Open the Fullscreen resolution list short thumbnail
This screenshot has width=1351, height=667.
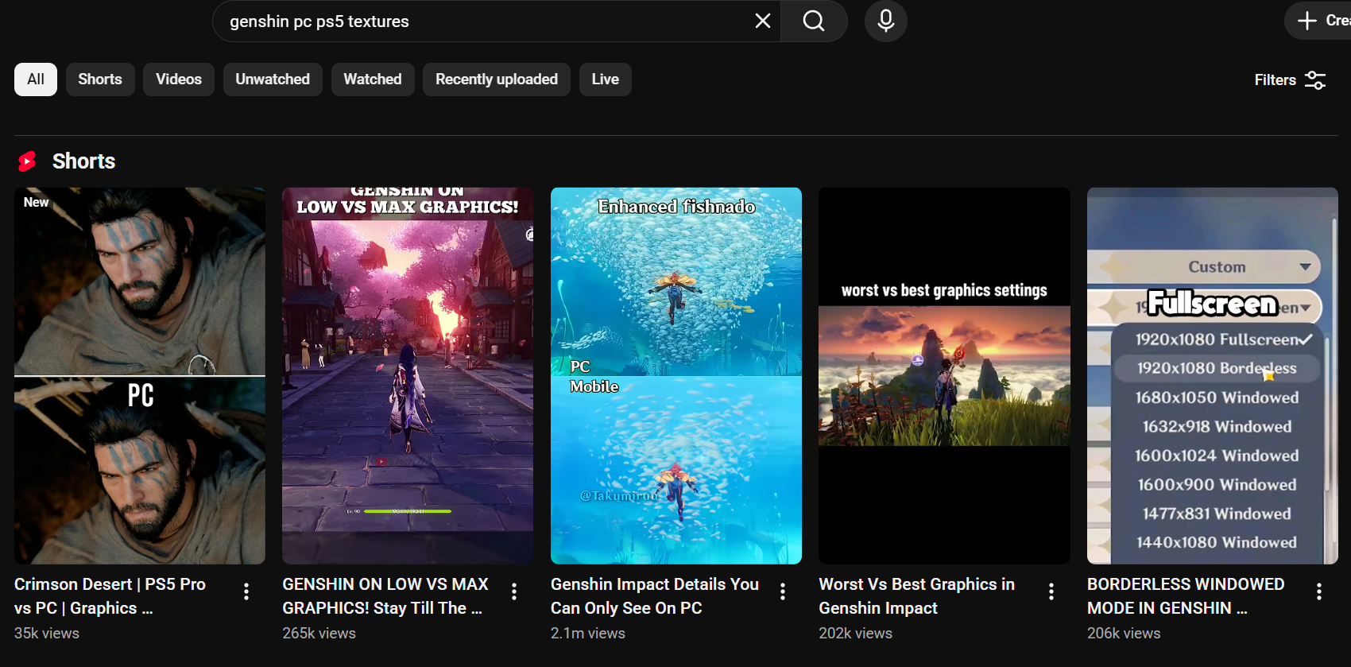(x=1213, y=376)
